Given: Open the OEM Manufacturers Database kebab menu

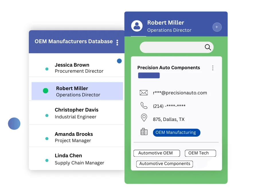Looking at the screenshot, I should [x=117, y=43].
